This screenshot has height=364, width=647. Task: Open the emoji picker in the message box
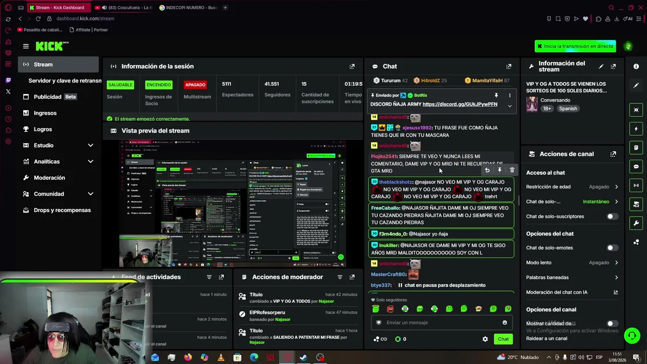click(504, 323)
